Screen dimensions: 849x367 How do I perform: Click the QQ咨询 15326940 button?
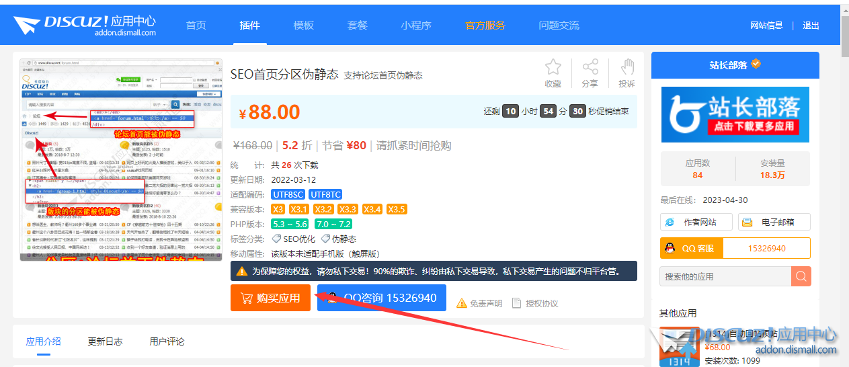[382, 298]
